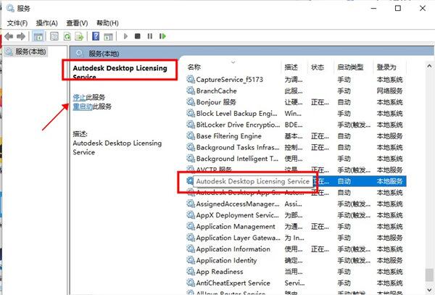Click the 重启动 link to restart the service

(x=82, y=106)
